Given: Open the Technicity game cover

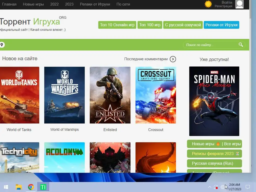Looking at the screenshot, I should 19,157.
